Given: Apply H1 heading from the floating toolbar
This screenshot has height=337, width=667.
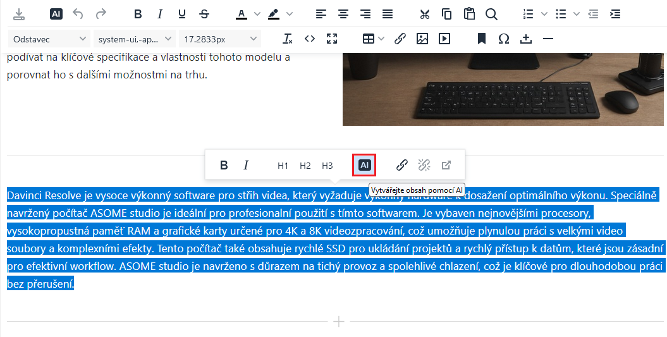Looking at the screenshot, I should click(283, 166).
